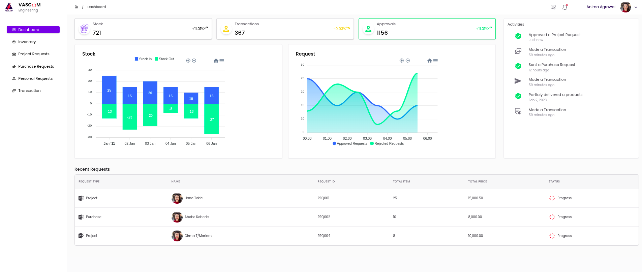This screenshot has height=272, width=642.
Task: Expand the user profile dropdown chevron
Action: pyautogui.click(x=636, y=7)
